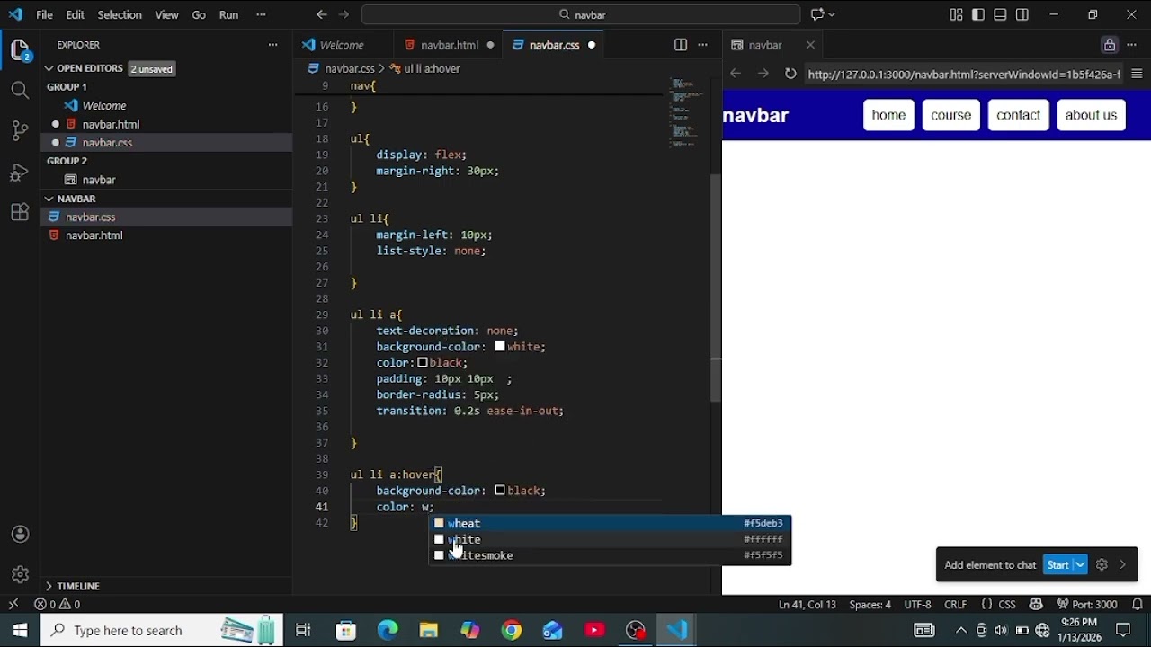The width and height of the screenshot is (1151, 647).
Task: Switch to the Welcome editor tab
Action: [342, 45]
